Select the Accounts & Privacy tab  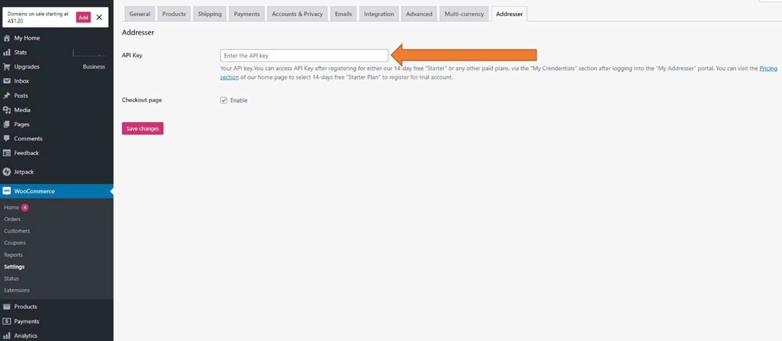[x=297, y=14]
